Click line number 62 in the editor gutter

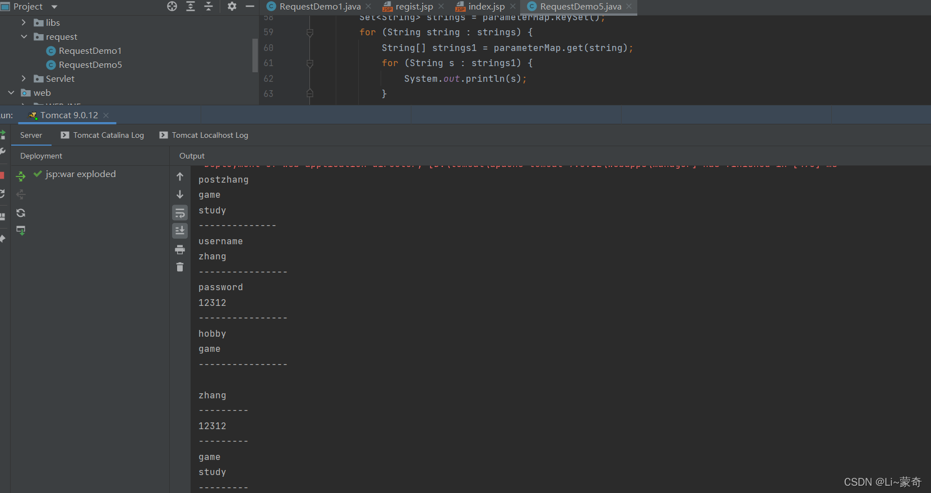(x=268, y=79)
